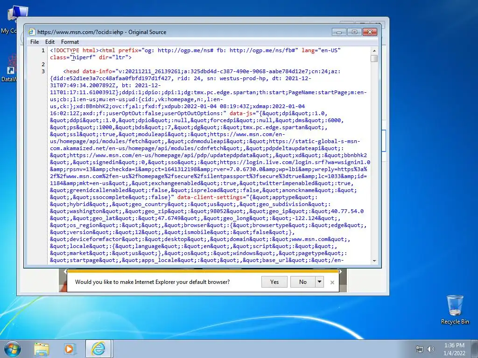The height and width of the screenshot is (358, 478).
Task: Select the Recycle Bin desktop icon
Action: [455, 310]
